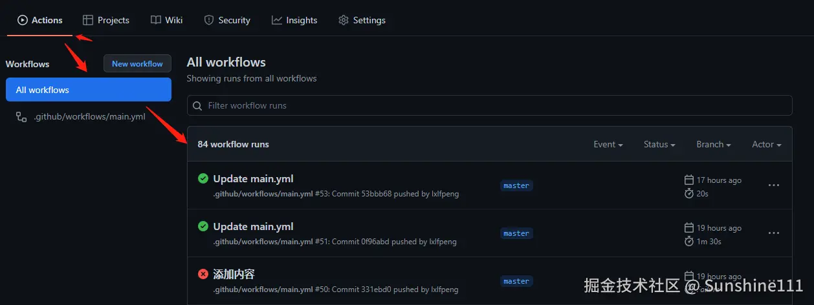Click the stopwatch icon next to 1m 30s
Image resolution: width=814 pixels, height=305 pixels.
tap(689, 241)
